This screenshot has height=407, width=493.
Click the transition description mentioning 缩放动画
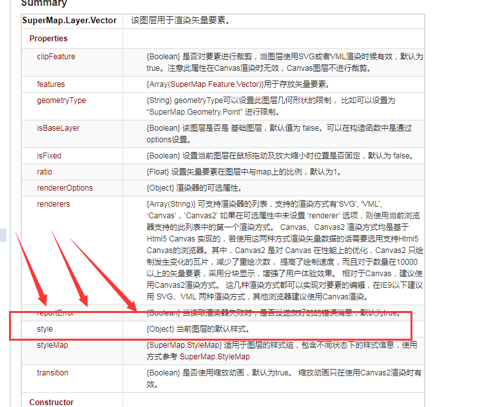[x=284, y=379]
